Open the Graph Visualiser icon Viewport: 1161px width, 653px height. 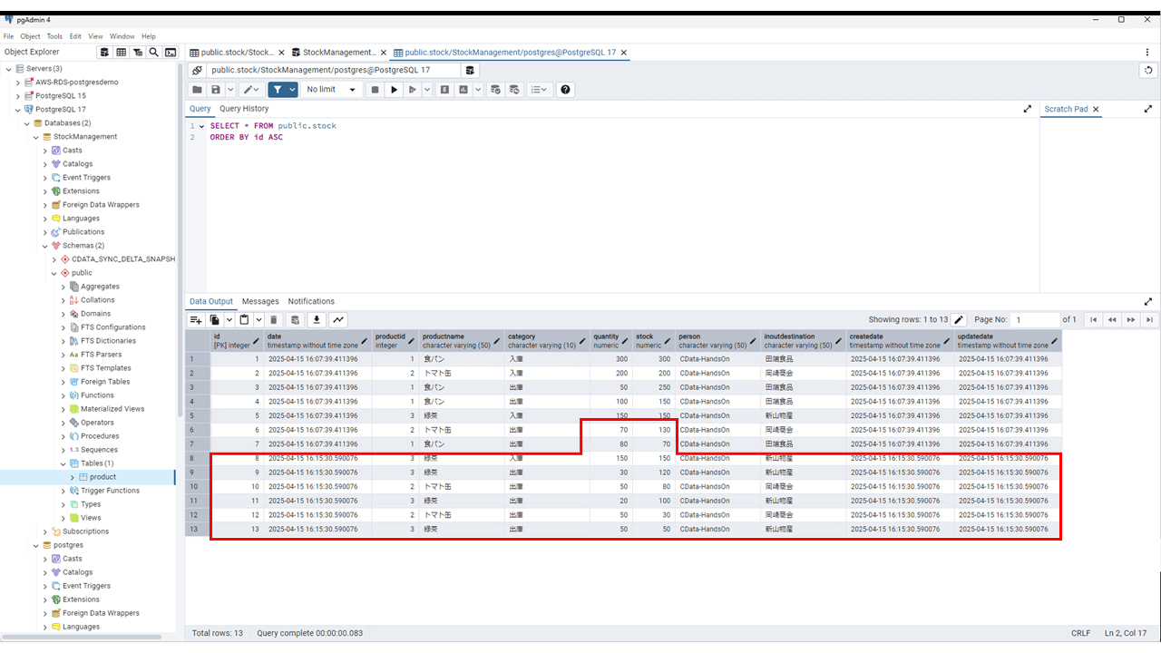338,319
